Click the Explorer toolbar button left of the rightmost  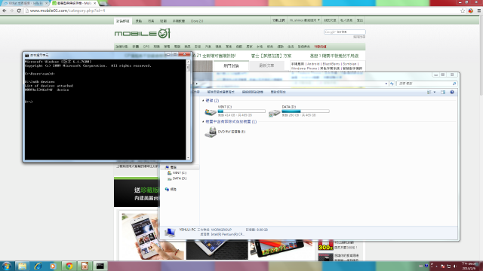click(x=252, y=92)
